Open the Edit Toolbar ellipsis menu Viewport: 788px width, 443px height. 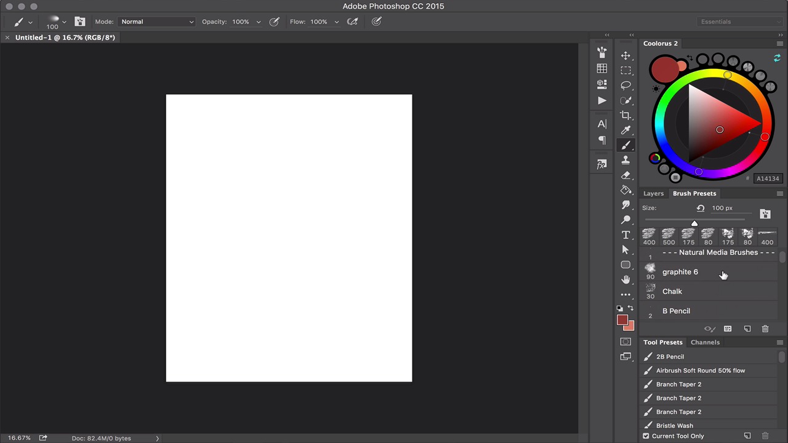coord(625,295)
